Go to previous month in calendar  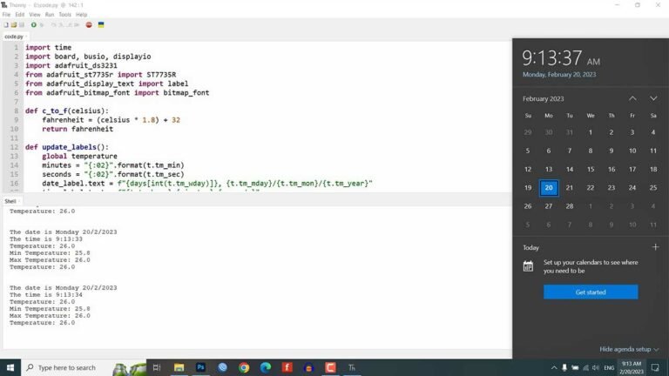[x=632, y=98]
